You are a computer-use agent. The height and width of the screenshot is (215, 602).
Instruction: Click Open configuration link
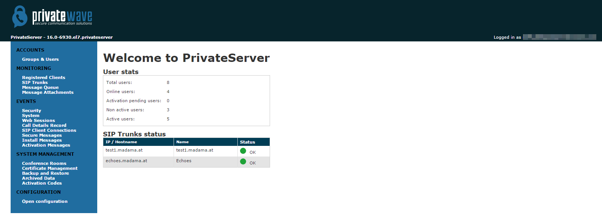coord(44,201)
